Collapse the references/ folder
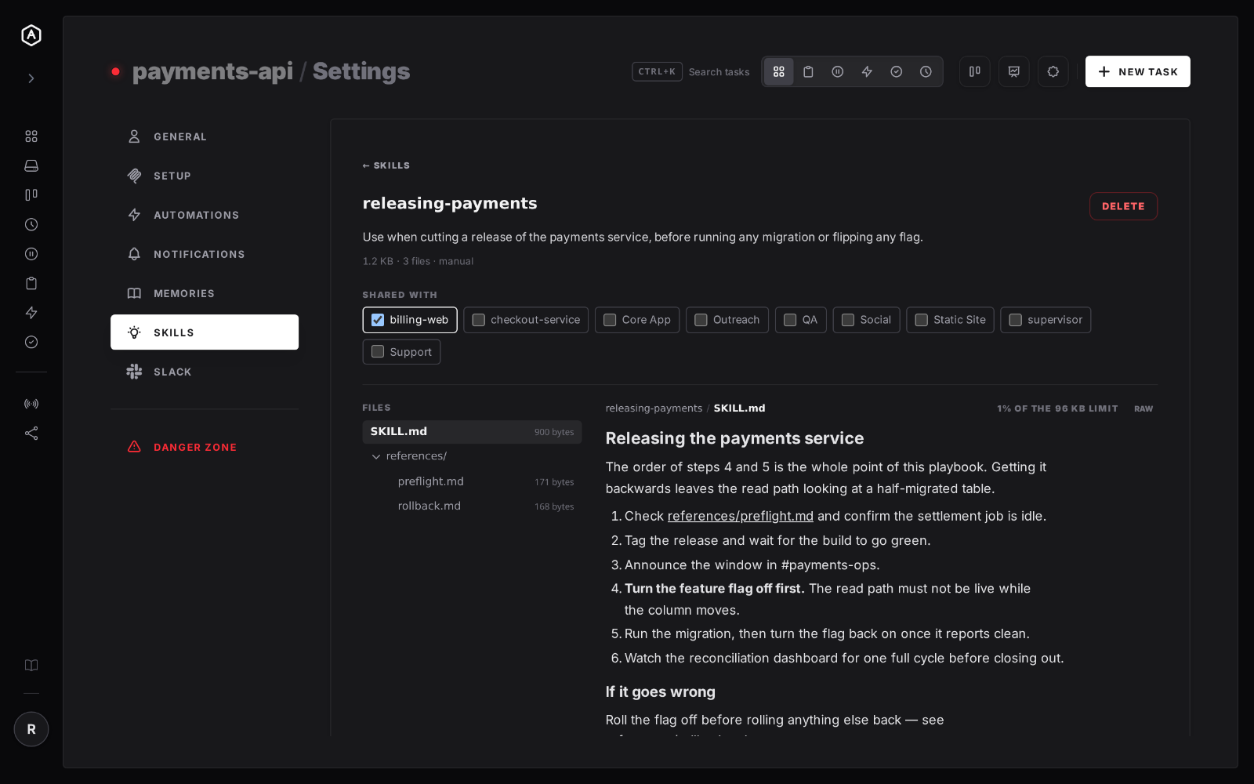1254x784 pixels. click(472, 456)
